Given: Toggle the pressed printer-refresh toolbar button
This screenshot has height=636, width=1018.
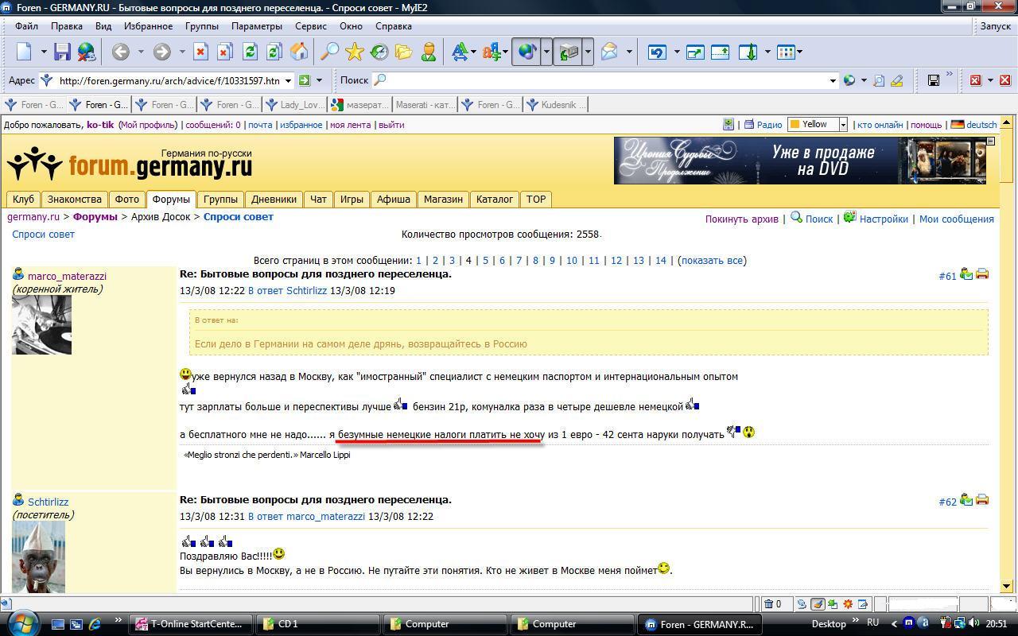Looking at the screenshot, I should 568,52.
